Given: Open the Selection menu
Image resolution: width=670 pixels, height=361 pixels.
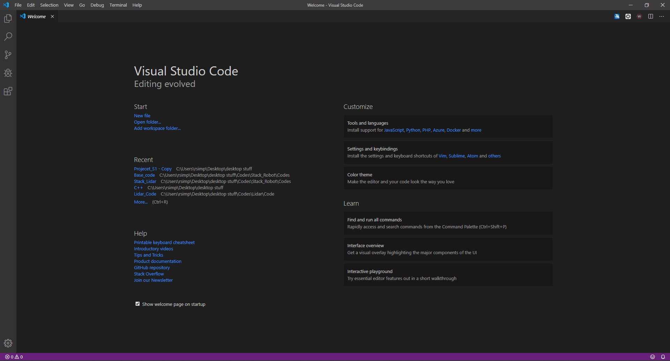Looking at the screenshot, I should point(49,5).
